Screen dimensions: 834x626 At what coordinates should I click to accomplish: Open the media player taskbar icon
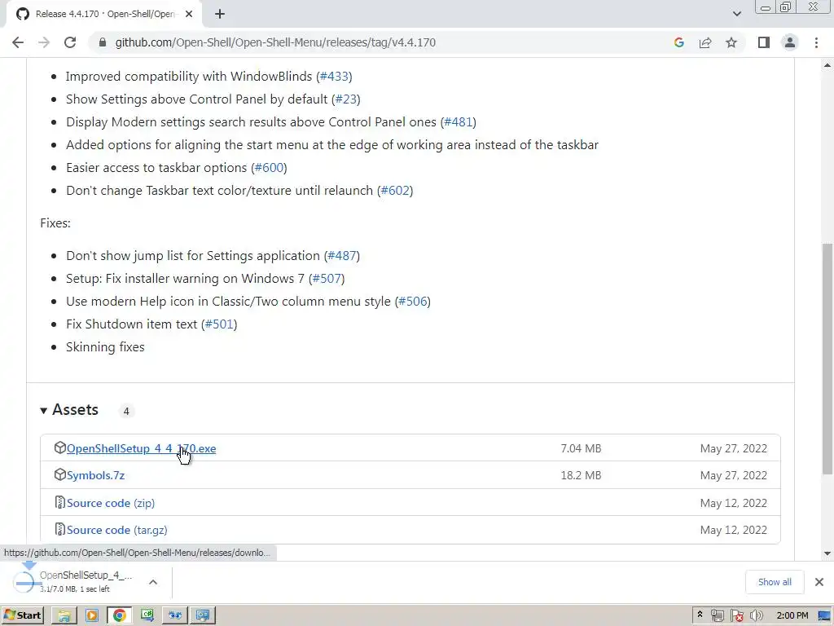click(92, 615)
